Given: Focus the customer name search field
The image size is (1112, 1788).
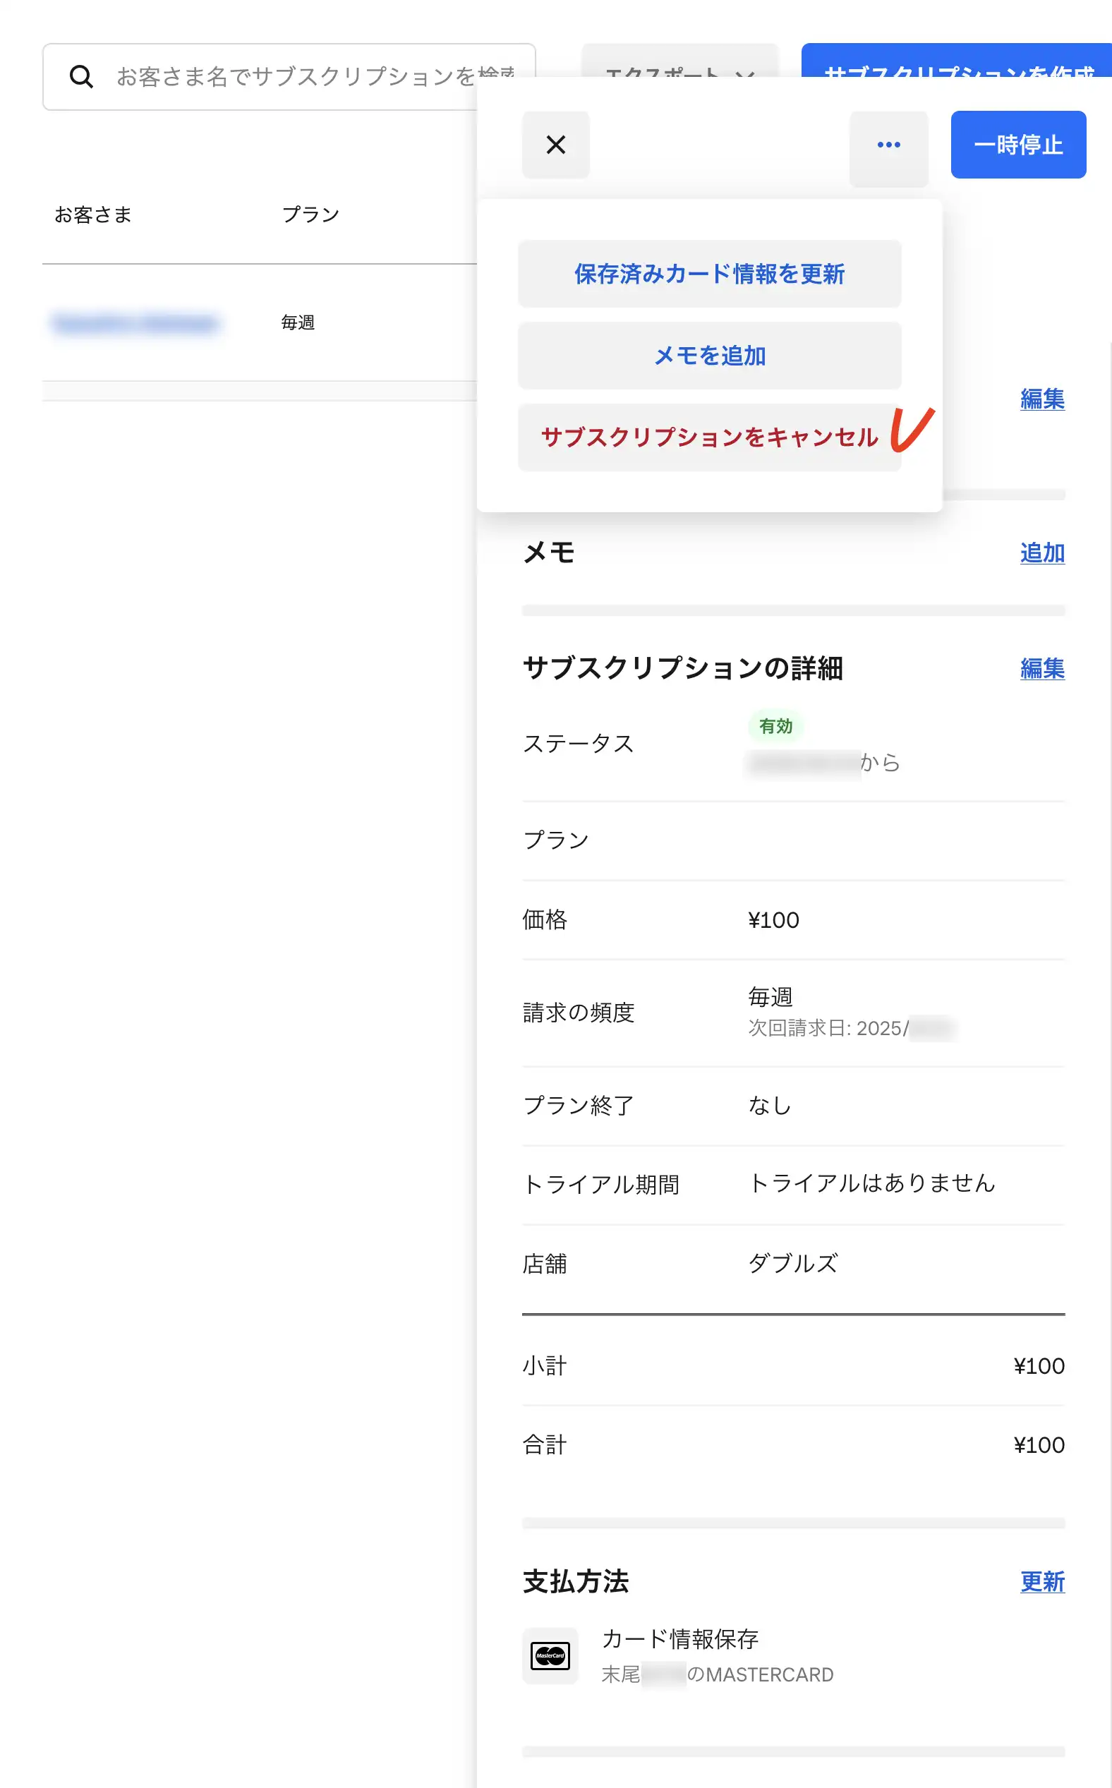Looking at the screenshot, I should pyautogui.click(x=294, y=76).
